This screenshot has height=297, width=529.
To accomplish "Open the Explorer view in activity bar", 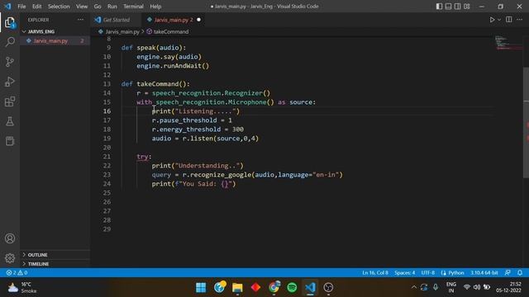I will point(10,23).
